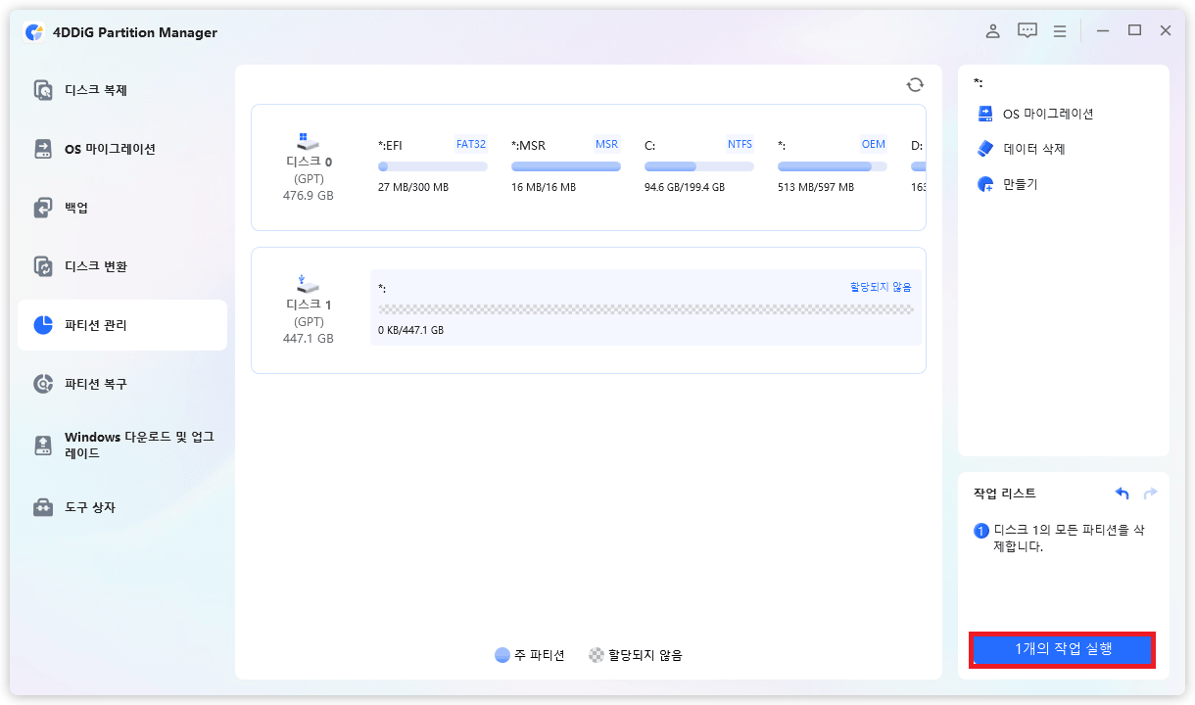Select the unallocated space bar on Disk 1
The width and height of the screenshot is (1195, 705).
[645, 308]
